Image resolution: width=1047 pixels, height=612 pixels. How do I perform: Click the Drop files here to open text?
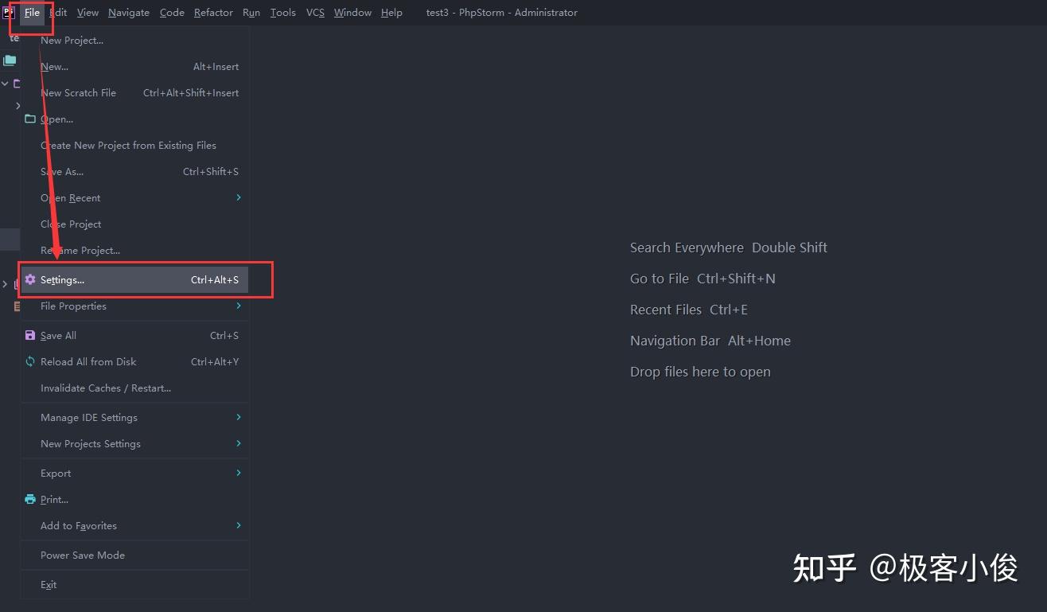point(700,372)
